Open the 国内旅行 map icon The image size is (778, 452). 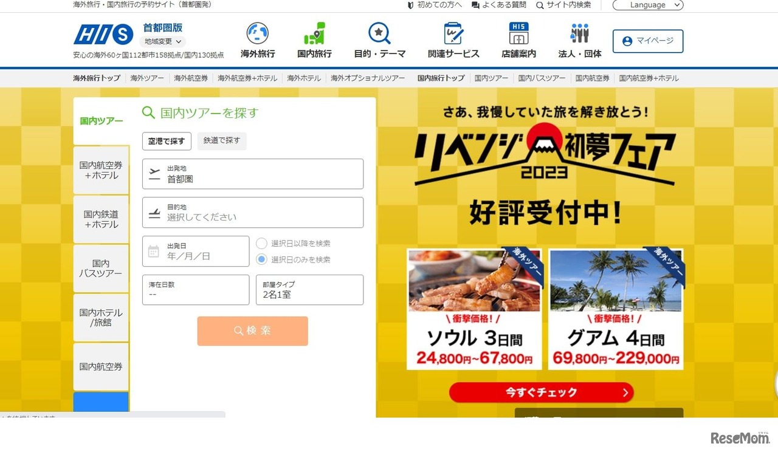314,33
